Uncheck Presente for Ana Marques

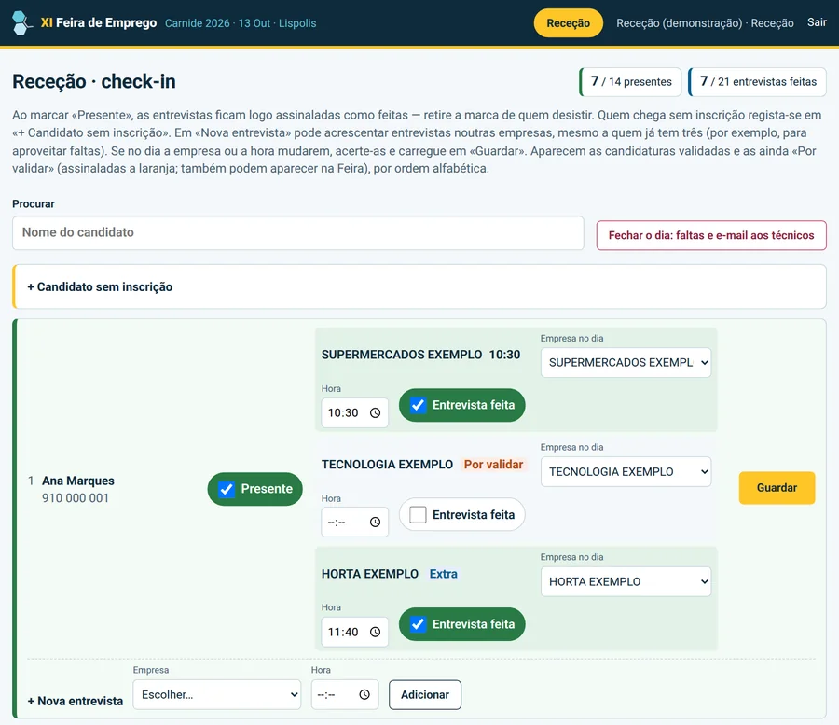[x=227, y=489]
